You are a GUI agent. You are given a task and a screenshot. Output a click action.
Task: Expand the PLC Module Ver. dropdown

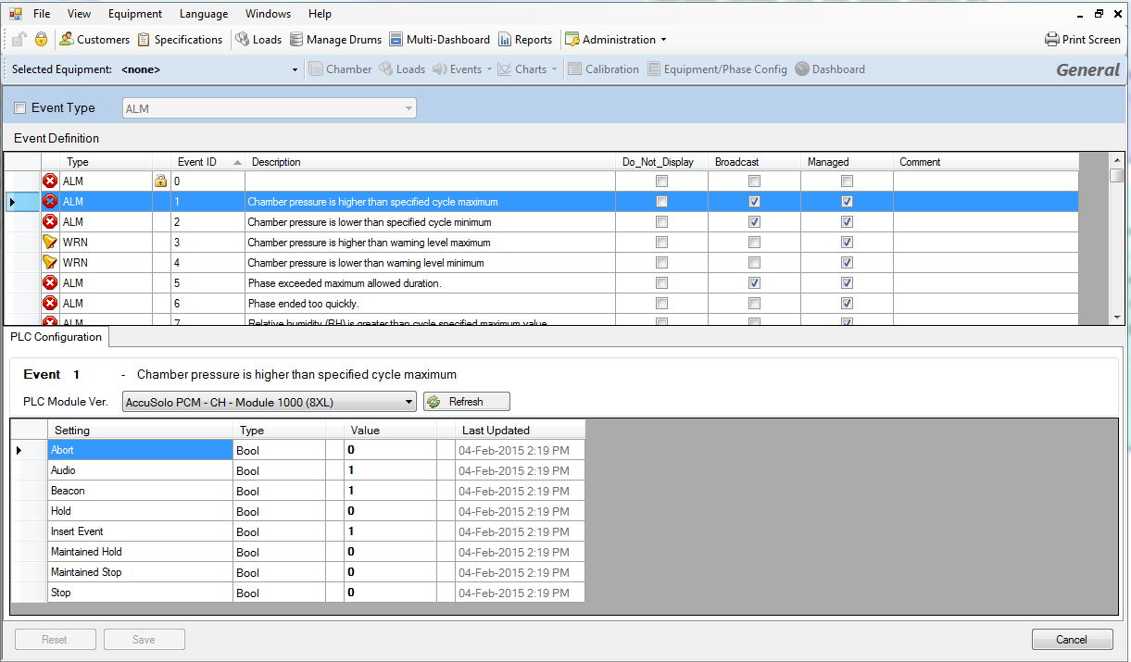[409, 402]
